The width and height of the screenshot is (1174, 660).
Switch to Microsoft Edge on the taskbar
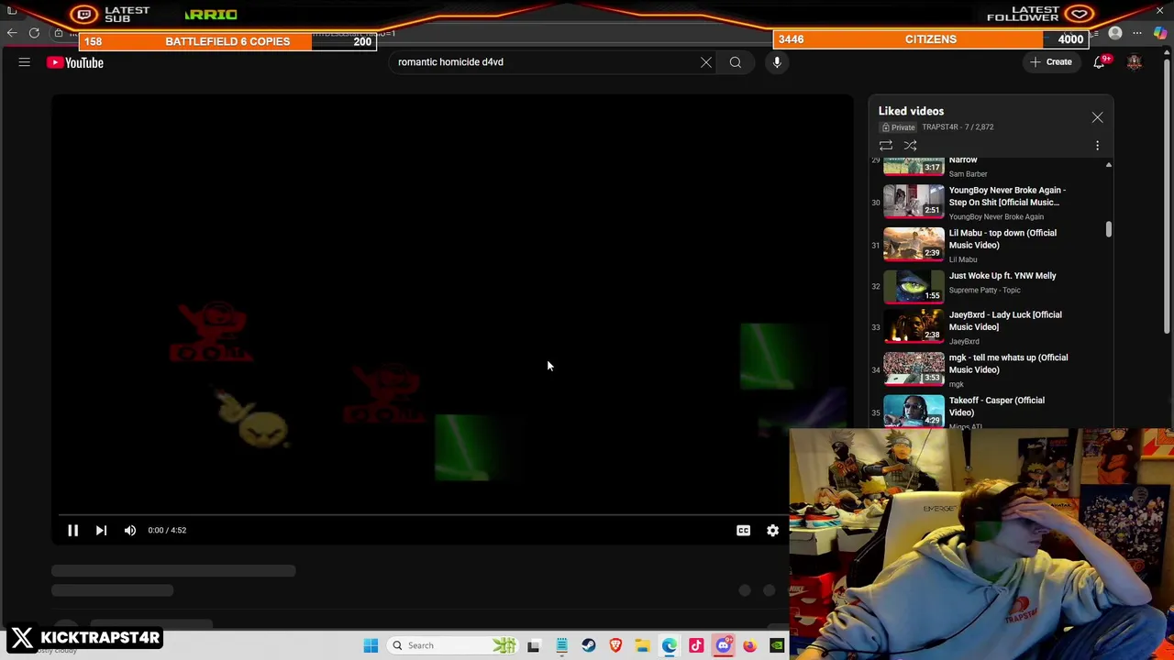(670, 645)
